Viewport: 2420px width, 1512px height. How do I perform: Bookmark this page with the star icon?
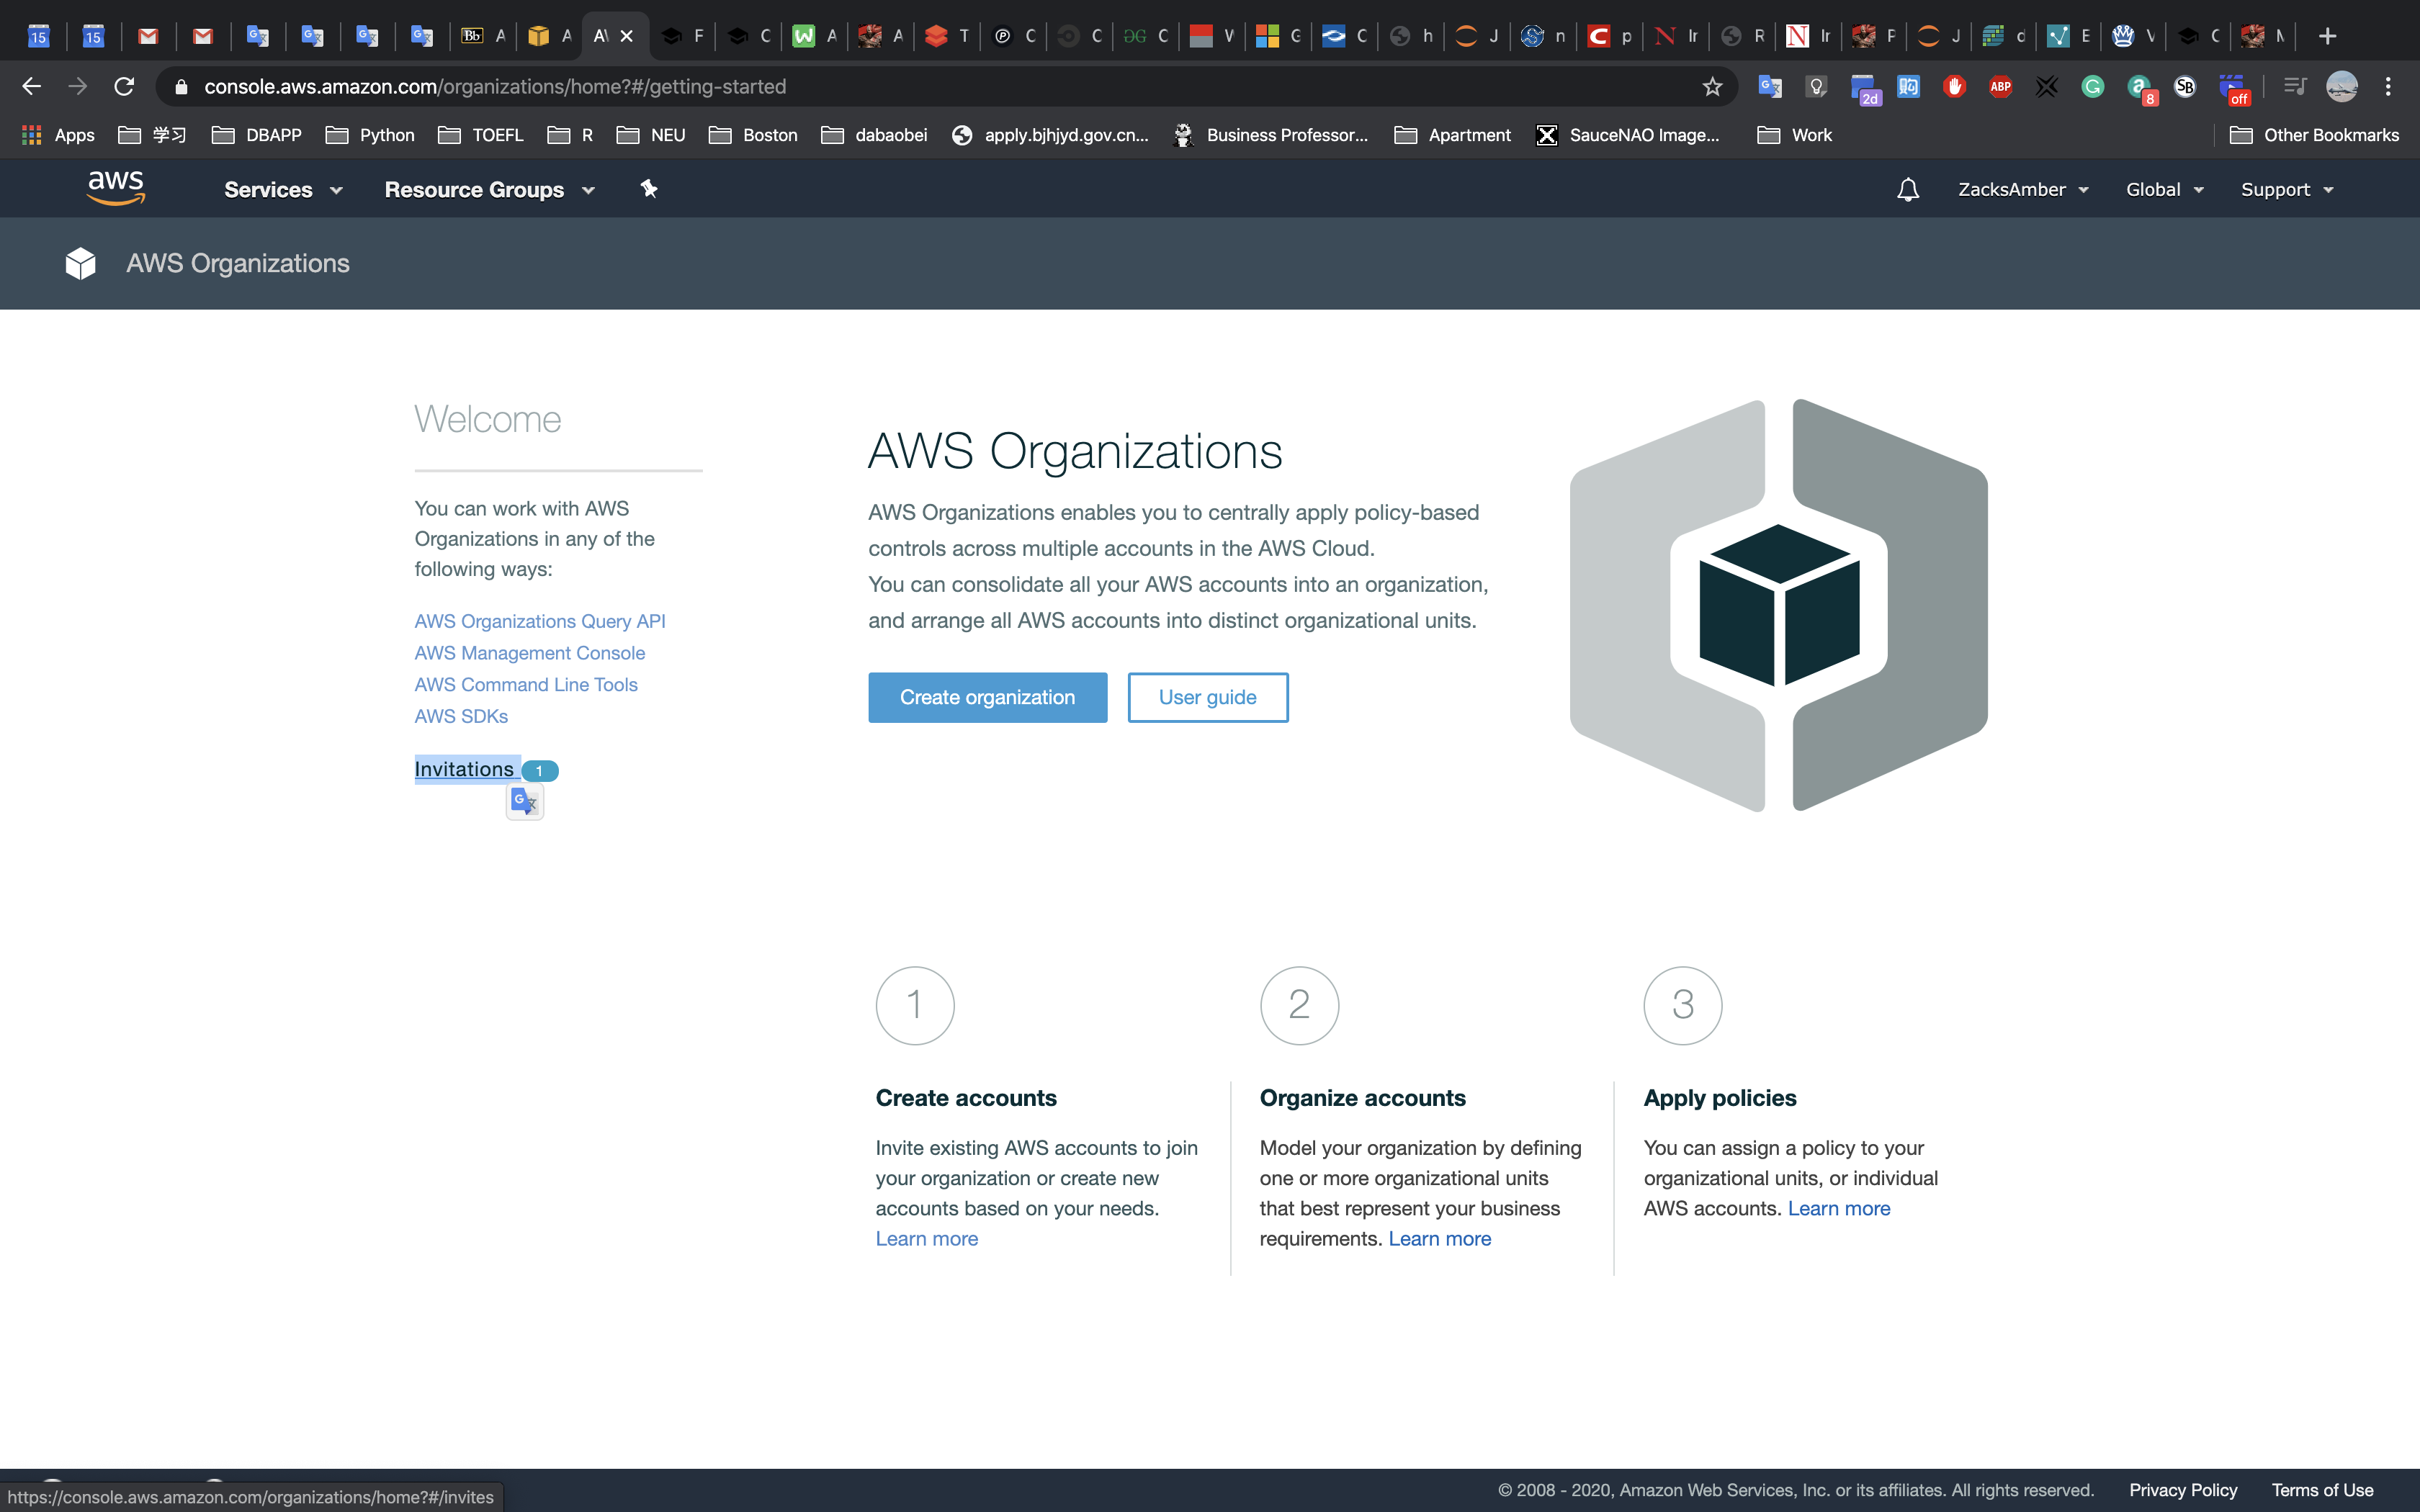(1712, 87)
